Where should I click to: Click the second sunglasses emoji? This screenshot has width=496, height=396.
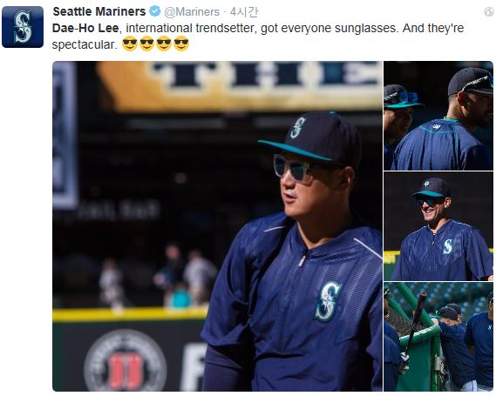click(x=146, y=44)
